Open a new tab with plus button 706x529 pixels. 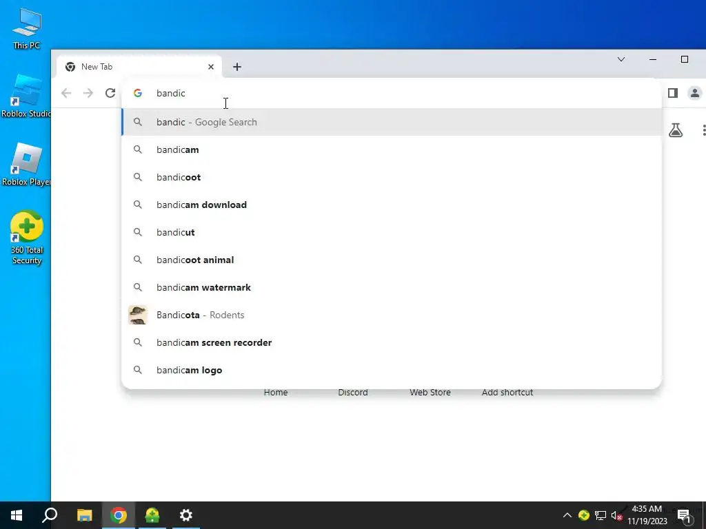(237, 67)
